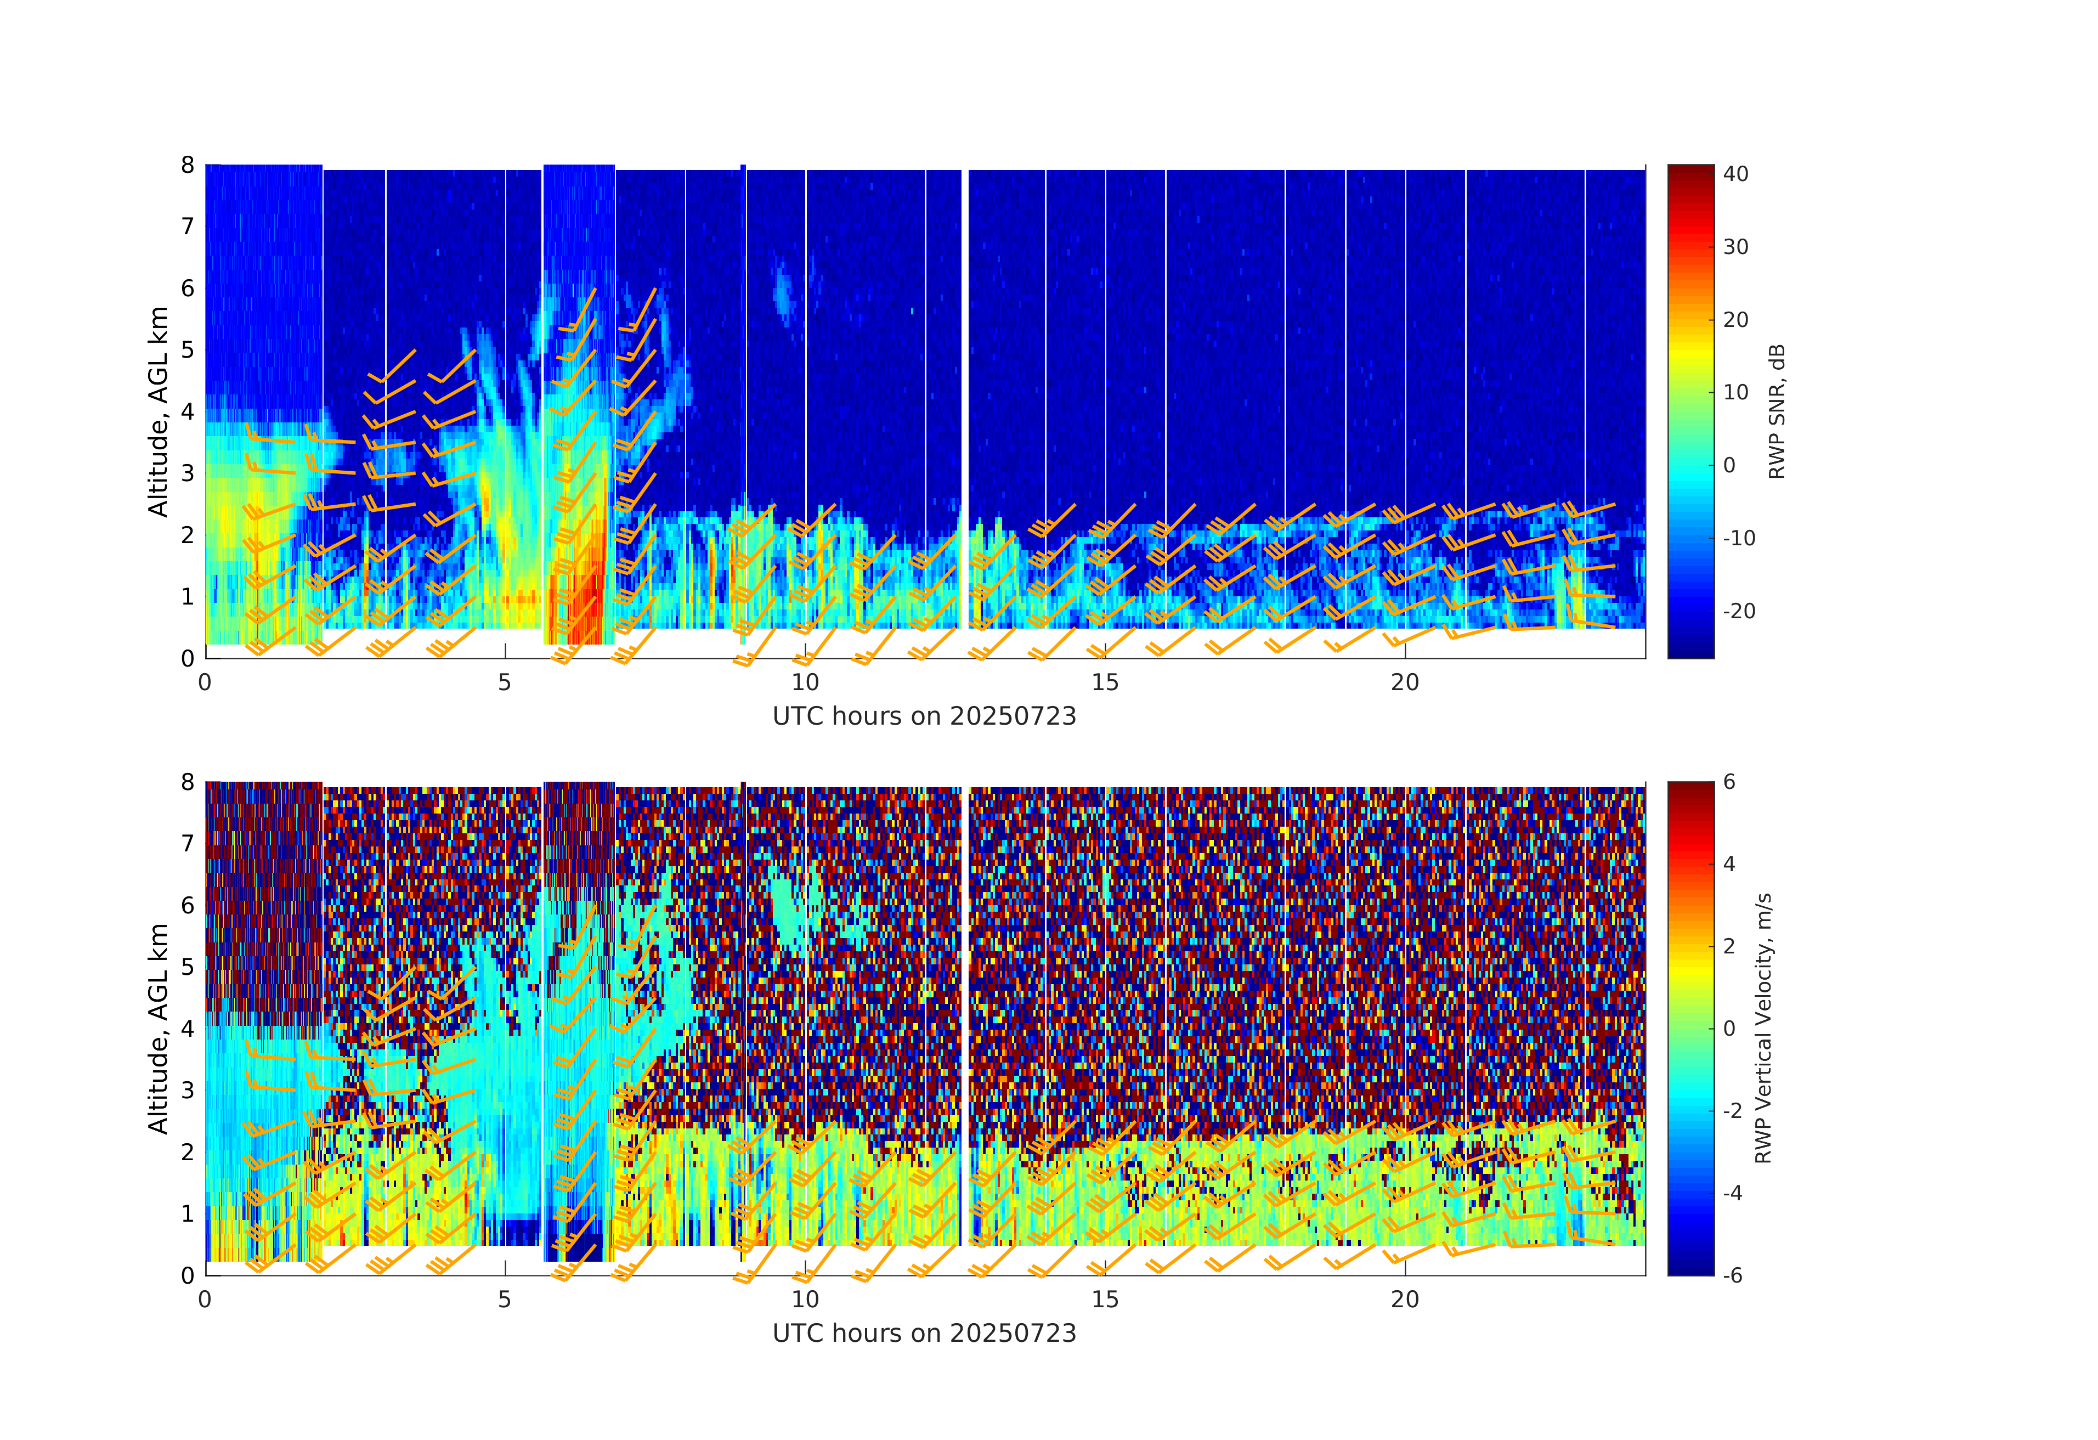Click the 4 km altitude tick on bottom plot

(187, 1029)
